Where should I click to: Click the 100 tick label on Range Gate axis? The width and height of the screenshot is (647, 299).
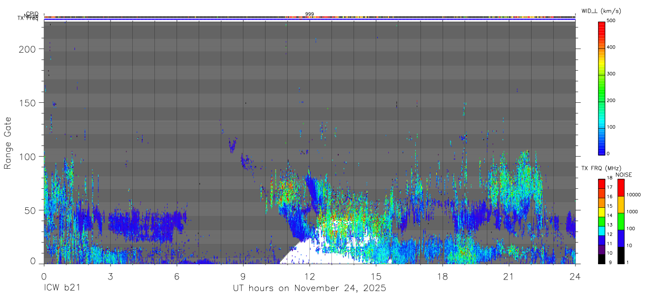click(x=28, y=157)
